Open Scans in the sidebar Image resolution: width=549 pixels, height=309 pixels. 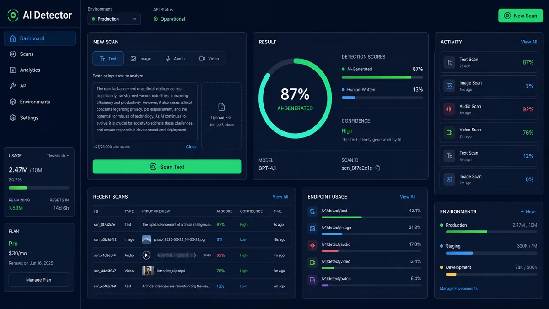pos(40,54)
